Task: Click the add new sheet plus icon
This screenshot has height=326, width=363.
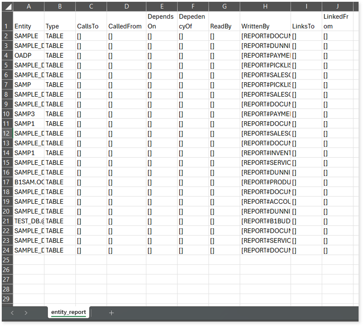Action: (111, 313)
